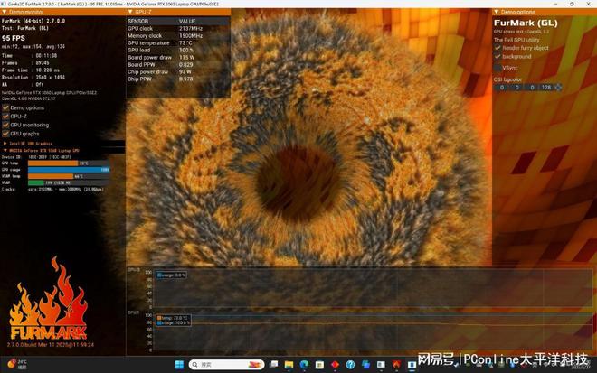The width and height of the screenshot is (597, 373).
Task: Open File Explorer from the taskbar
Action: click(x=289, y=365)
